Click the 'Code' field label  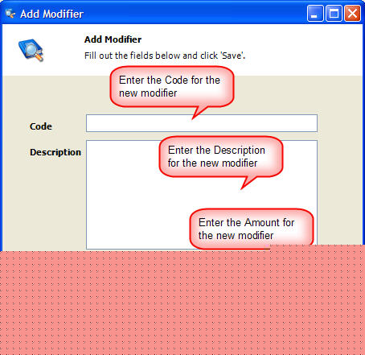point(41,126)
